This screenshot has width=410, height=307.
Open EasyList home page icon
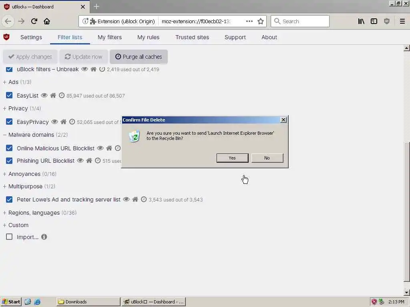(x=53, y=95)
